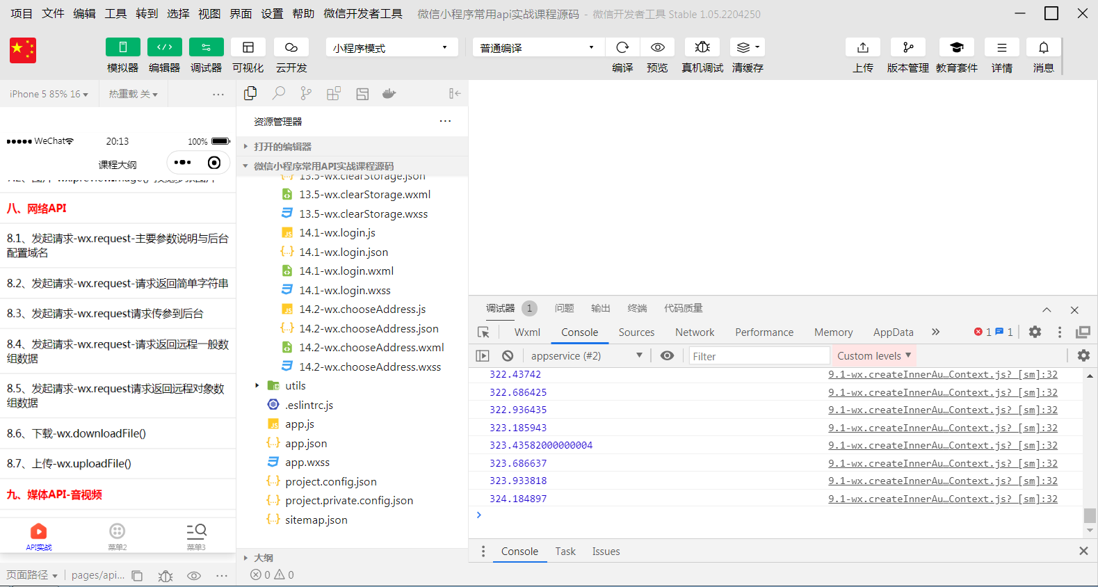The image size is (1098, 587).
Task: Open devtools settings gear icon
Action: point(1035,332)
